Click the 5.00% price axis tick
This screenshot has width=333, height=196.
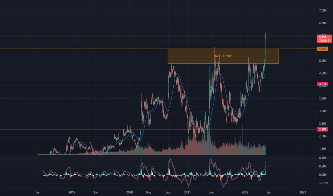click(x=323, y=61)
